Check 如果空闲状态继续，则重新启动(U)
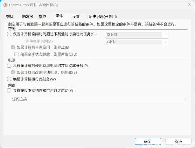 click(17, 54)
